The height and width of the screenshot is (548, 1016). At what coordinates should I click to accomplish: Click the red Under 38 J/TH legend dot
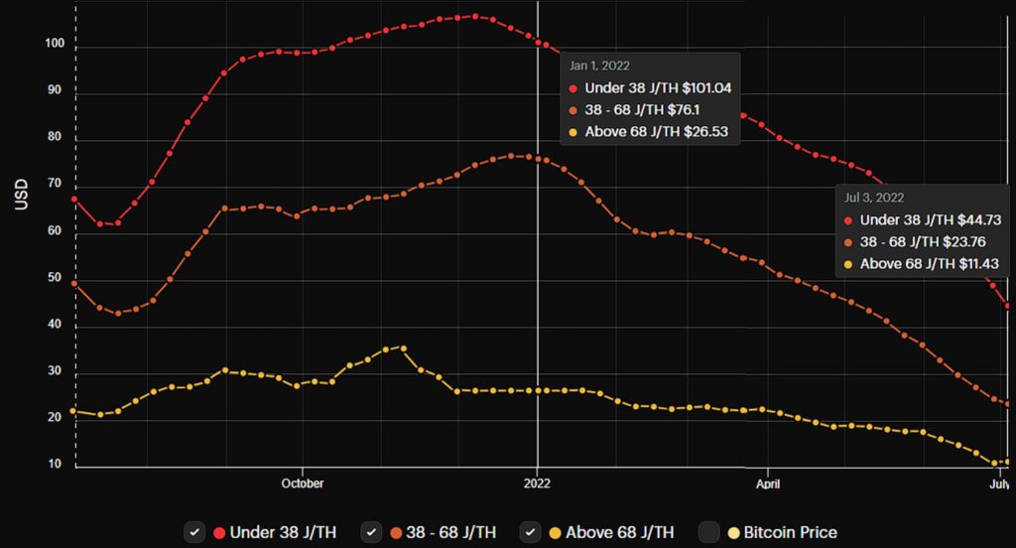coord(219,532)
